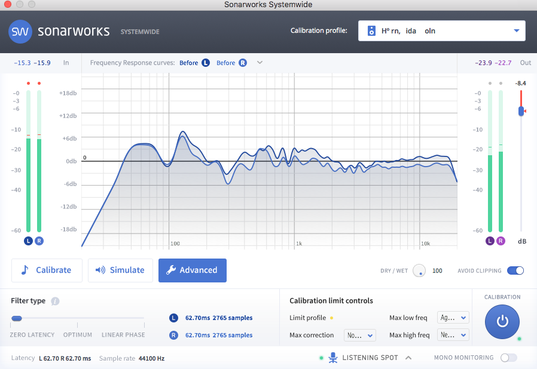Click the left output clip indicator dot
The image size is (537, 369).
click(x=490, y=83)
